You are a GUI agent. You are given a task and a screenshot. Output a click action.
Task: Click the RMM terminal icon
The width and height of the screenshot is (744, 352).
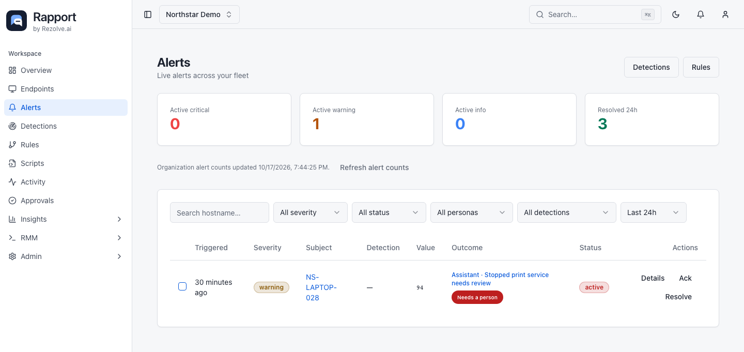[12, 238]
